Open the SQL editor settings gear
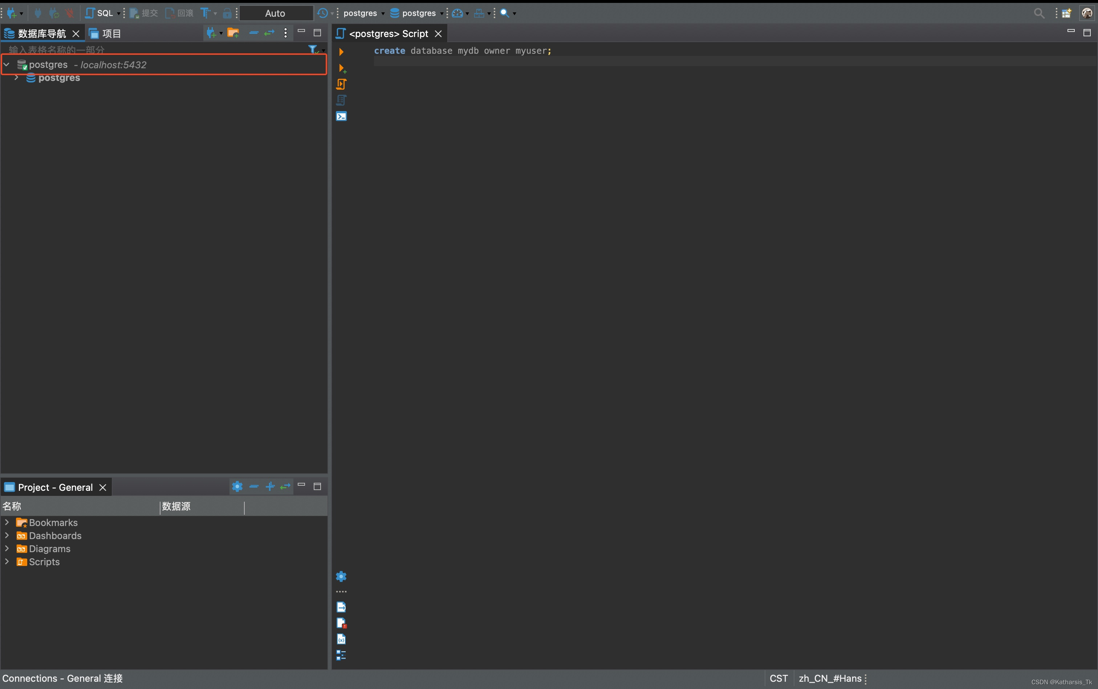 (341, 576)
